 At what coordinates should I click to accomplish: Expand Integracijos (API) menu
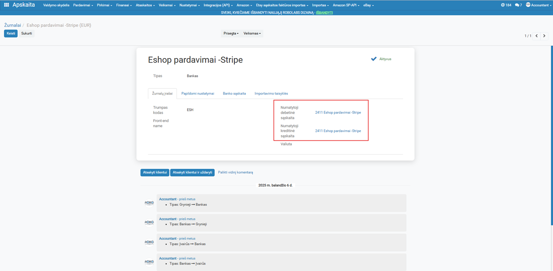[218, 5]
